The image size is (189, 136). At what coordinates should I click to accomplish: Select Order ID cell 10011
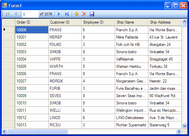(x=32, y=110)
